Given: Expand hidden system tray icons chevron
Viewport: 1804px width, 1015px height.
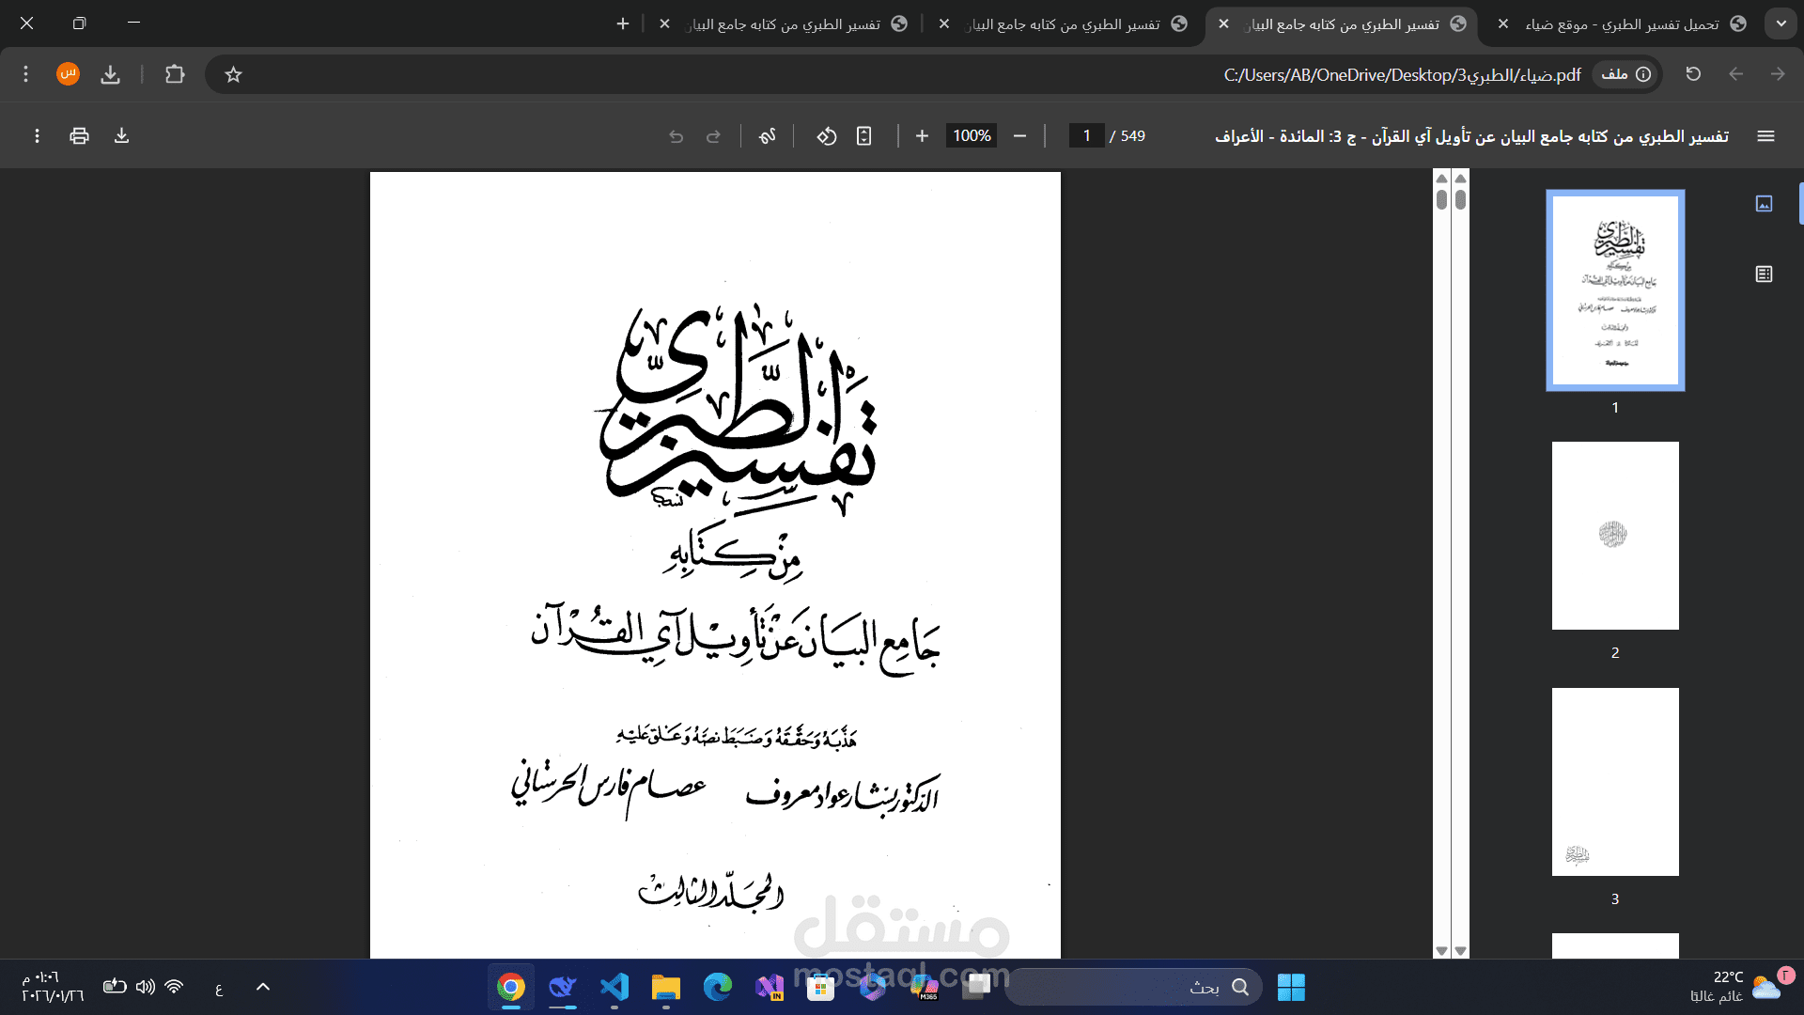Looking at the screenshot, I should pos(263,987).
